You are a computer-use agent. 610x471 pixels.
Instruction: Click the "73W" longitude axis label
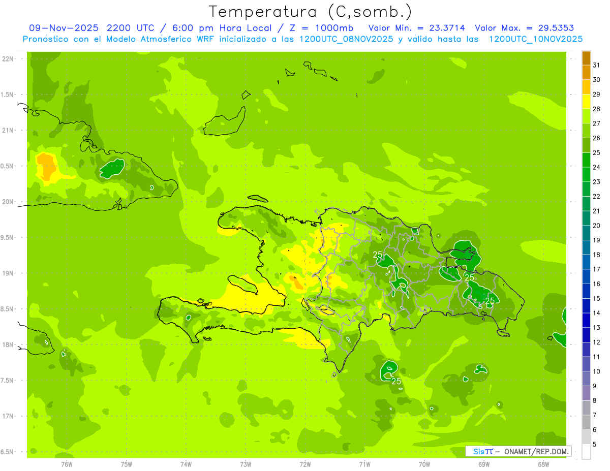[246, 464]
